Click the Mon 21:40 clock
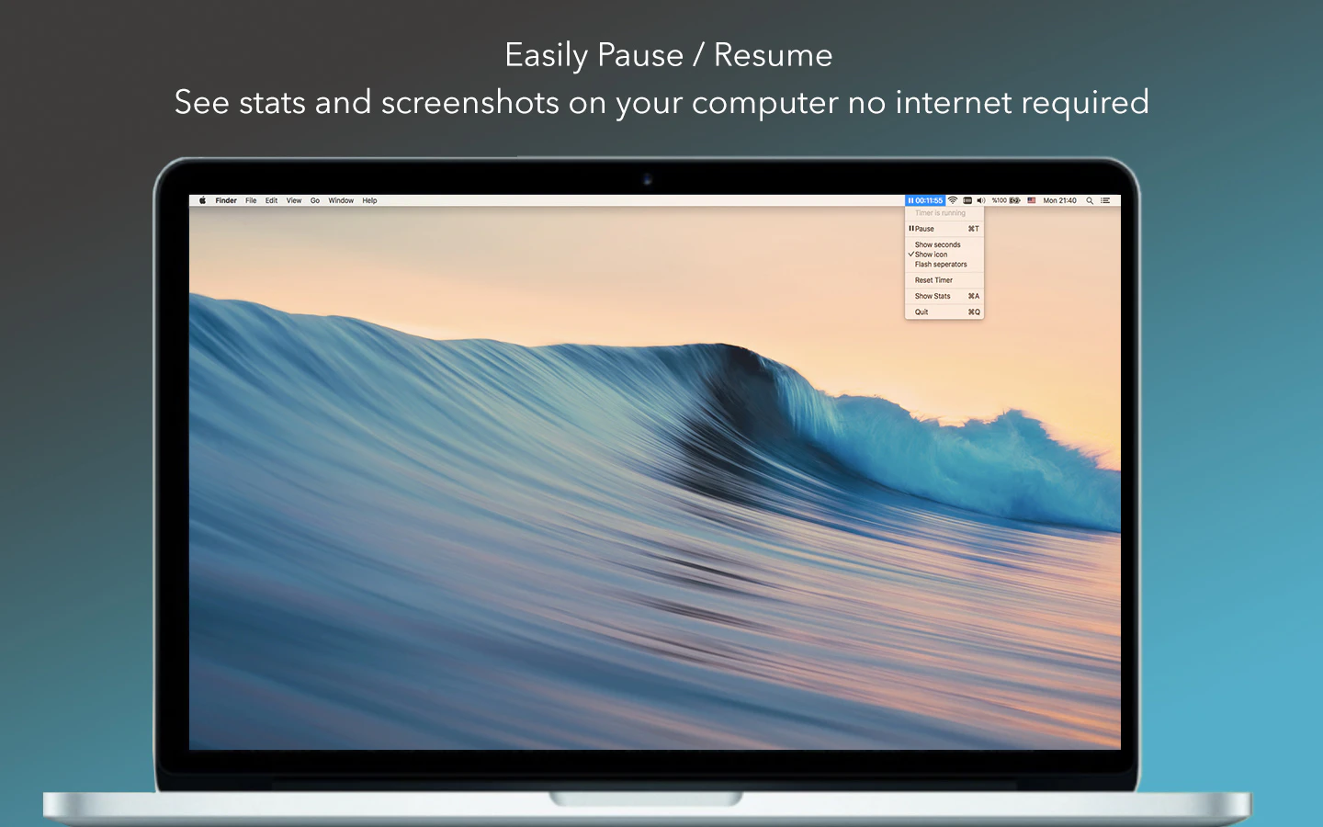 click(1059, 200)
